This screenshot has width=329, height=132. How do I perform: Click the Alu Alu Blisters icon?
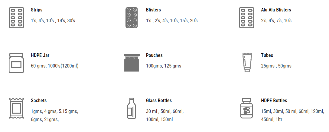(247, 18)
